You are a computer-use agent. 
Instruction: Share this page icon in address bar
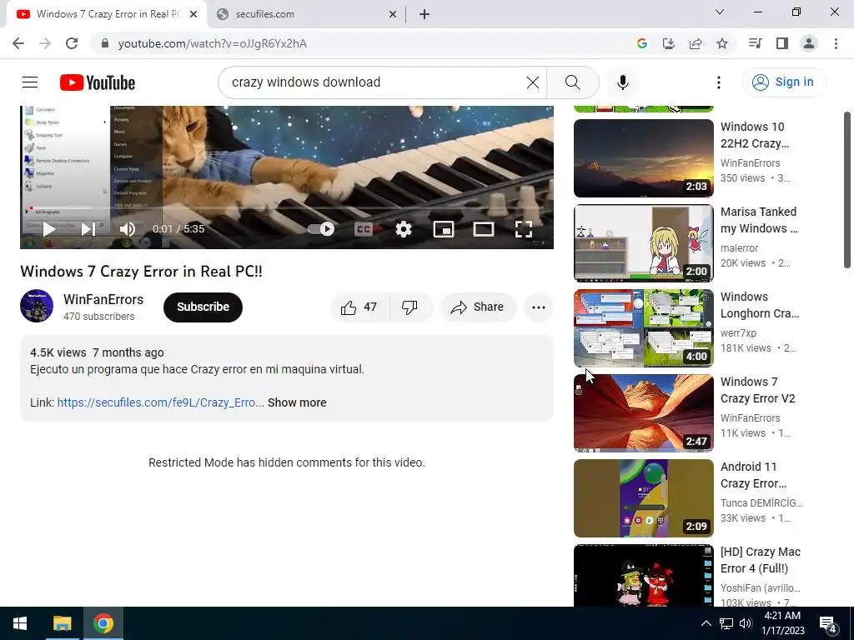coord(696,43)
